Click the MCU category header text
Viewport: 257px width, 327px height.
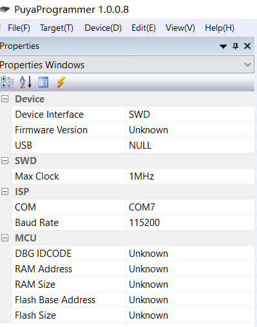click(x=26, y=238)
